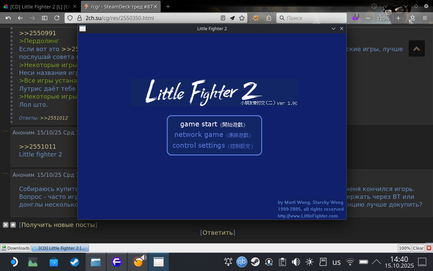Open screen brightness tray icon
Screen dimensions: 433x271
point(310,262)
